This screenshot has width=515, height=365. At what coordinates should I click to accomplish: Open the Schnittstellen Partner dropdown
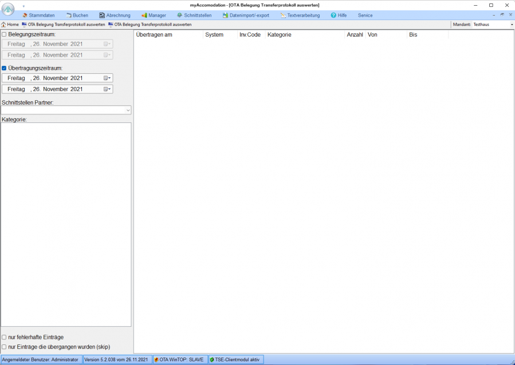point(128,110)
